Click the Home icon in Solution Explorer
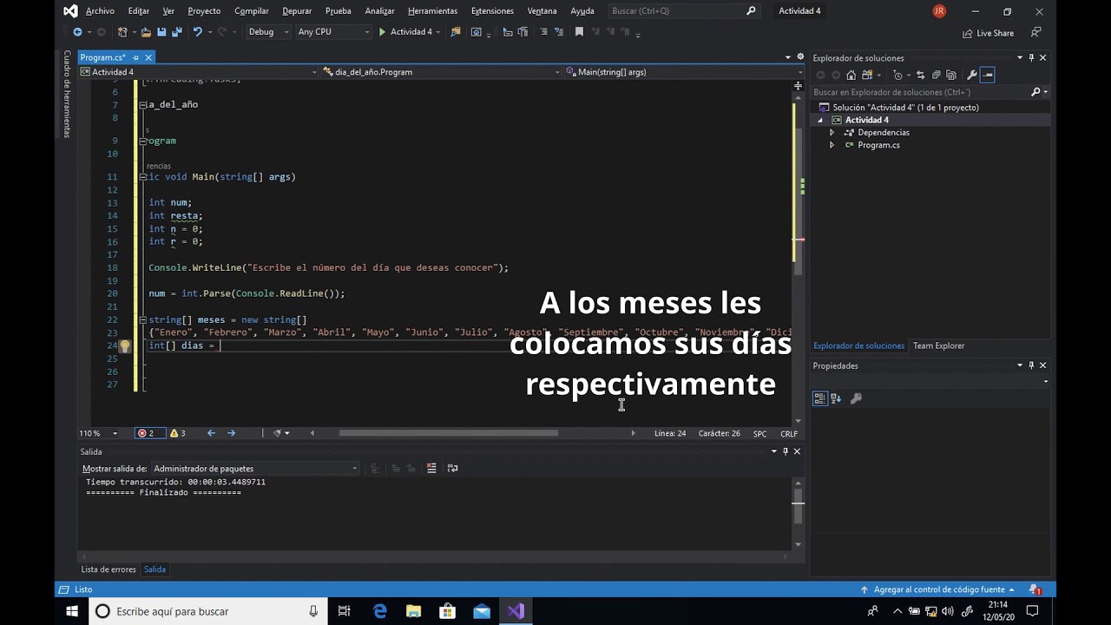This screenshot has height=625, width=1111. (x=851, y=75)
